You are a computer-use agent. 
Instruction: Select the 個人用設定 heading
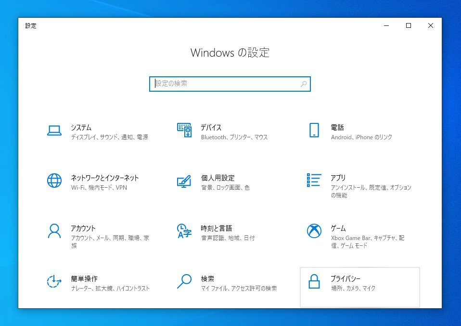[x=218, y=178]
